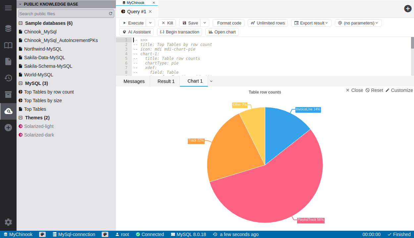The height and width of the screenshot is (238, 414).
Task: Collapse the MySQL group
Action: coord(21,83)
